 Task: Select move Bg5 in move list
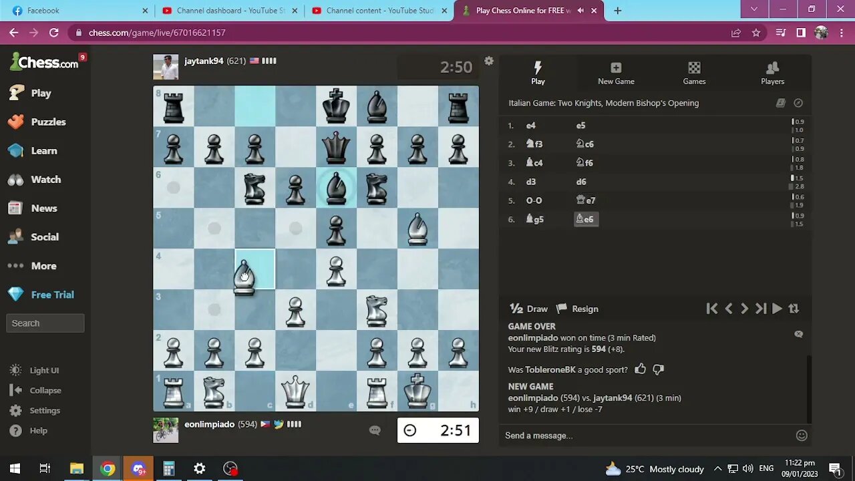pos(535,219)
